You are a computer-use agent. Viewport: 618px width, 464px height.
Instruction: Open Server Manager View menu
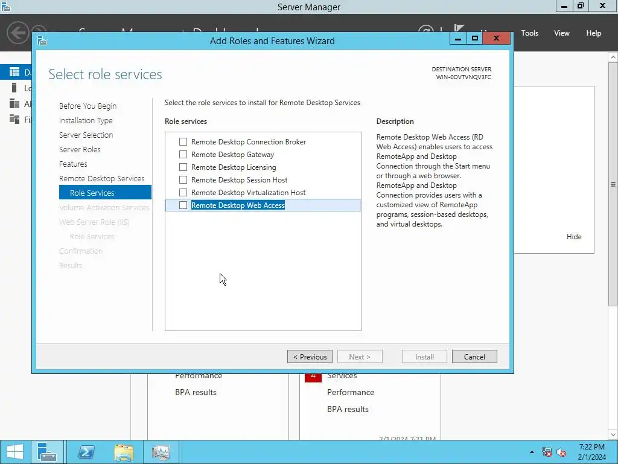tap(562, 33)
